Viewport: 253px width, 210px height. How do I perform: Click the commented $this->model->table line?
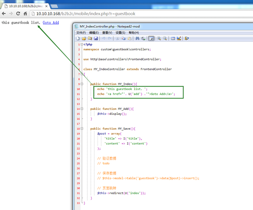click(x=148, y=178)
